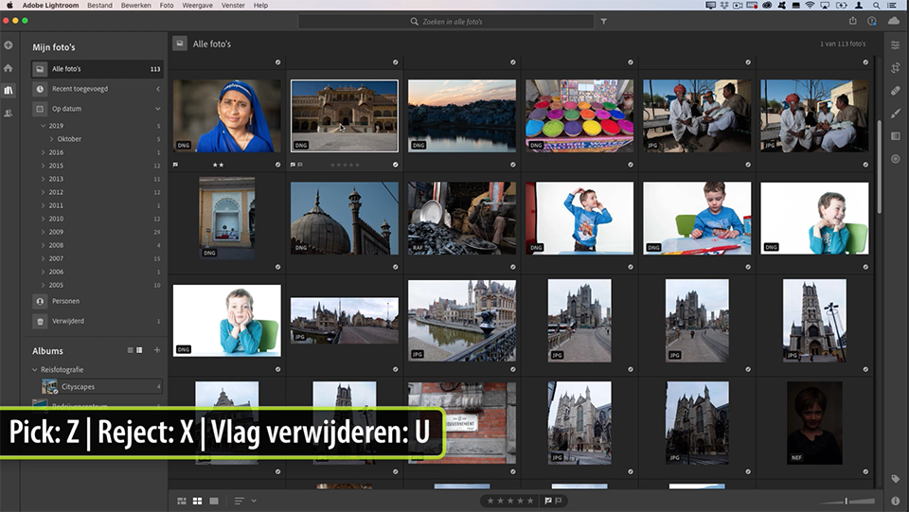Open the Keywords tag icon
This screenshot has width=909, height=512.
895,479
